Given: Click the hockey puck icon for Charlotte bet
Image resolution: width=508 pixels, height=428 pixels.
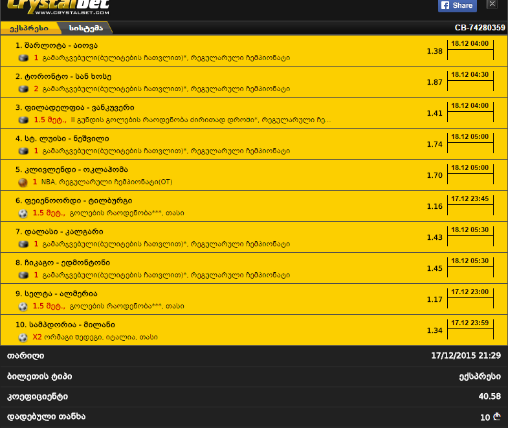Looking at the screenshot, I should pyautogui.click(x=23, y=58).
